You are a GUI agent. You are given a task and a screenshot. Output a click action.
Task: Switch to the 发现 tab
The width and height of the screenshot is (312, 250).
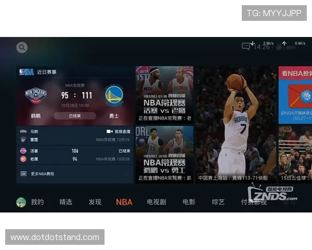click(x=95, y=202)
